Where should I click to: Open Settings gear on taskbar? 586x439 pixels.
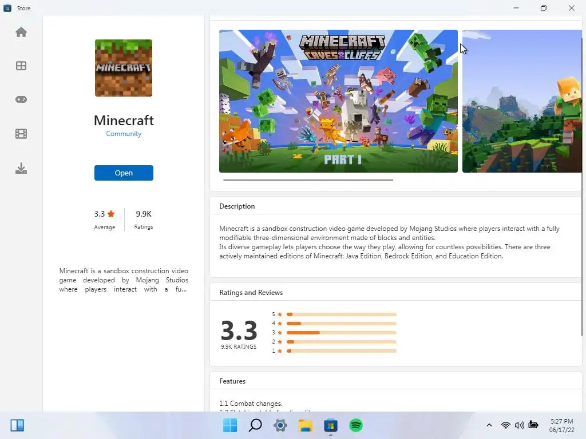point(280,425)
